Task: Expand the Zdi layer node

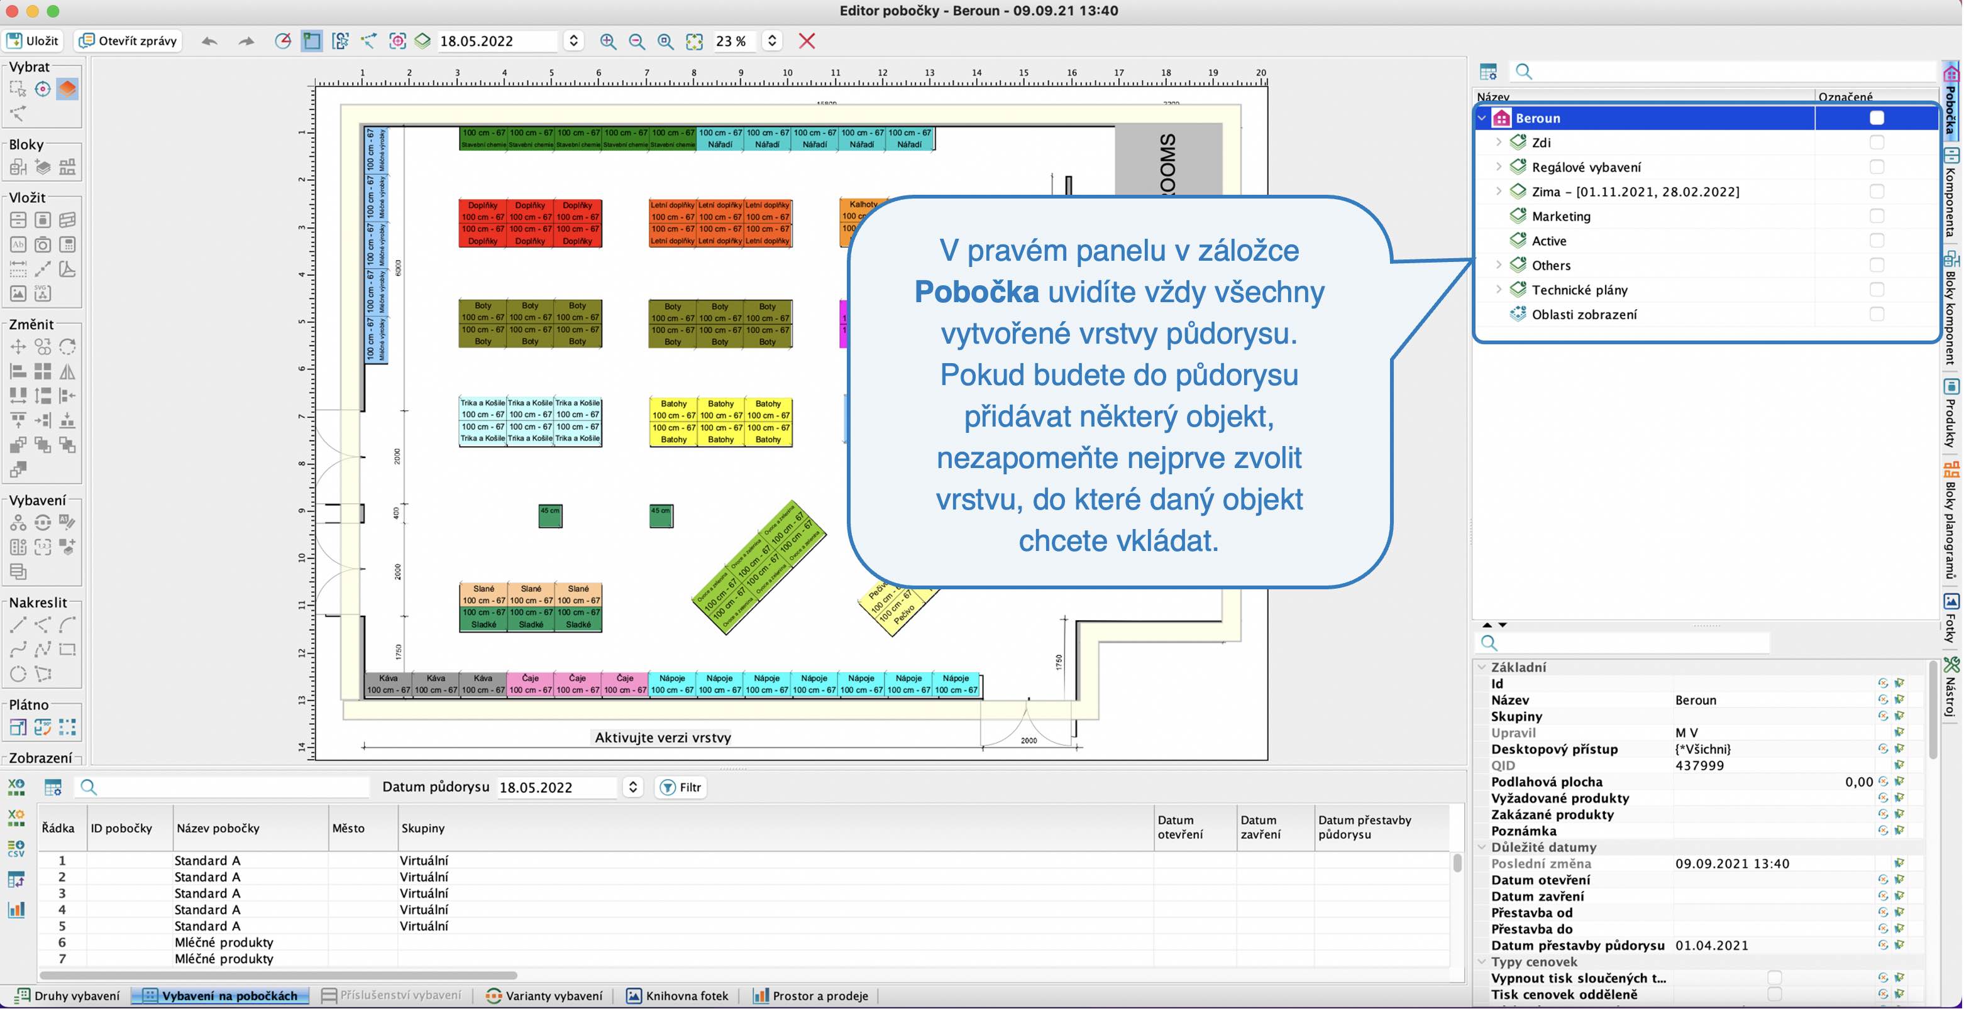Action: [1498, 143]
